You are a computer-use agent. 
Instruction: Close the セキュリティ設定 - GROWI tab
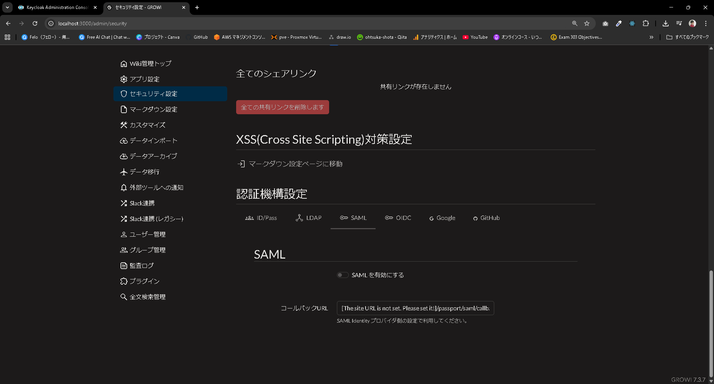click(184, 7)
